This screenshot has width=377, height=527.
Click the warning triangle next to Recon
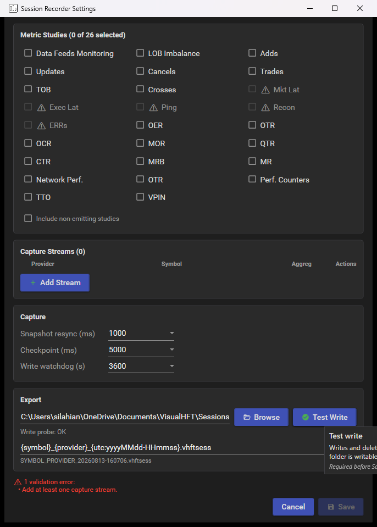coord(265,108)
